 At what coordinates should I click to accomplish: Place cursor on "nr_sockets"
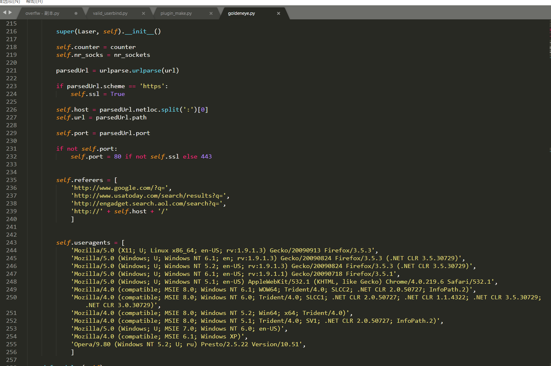132,55
